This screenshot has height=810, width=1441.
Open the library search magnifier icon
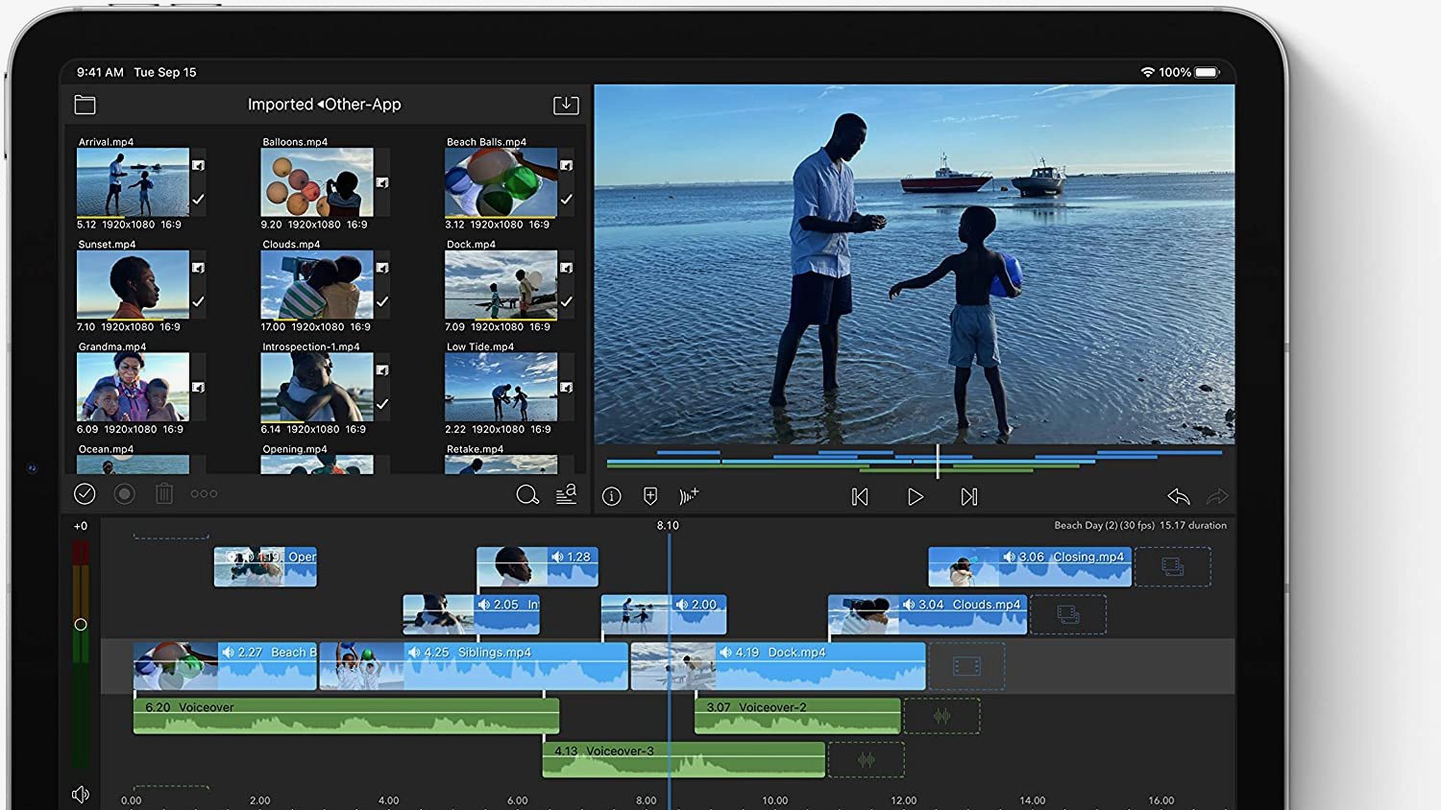[527, 495]
